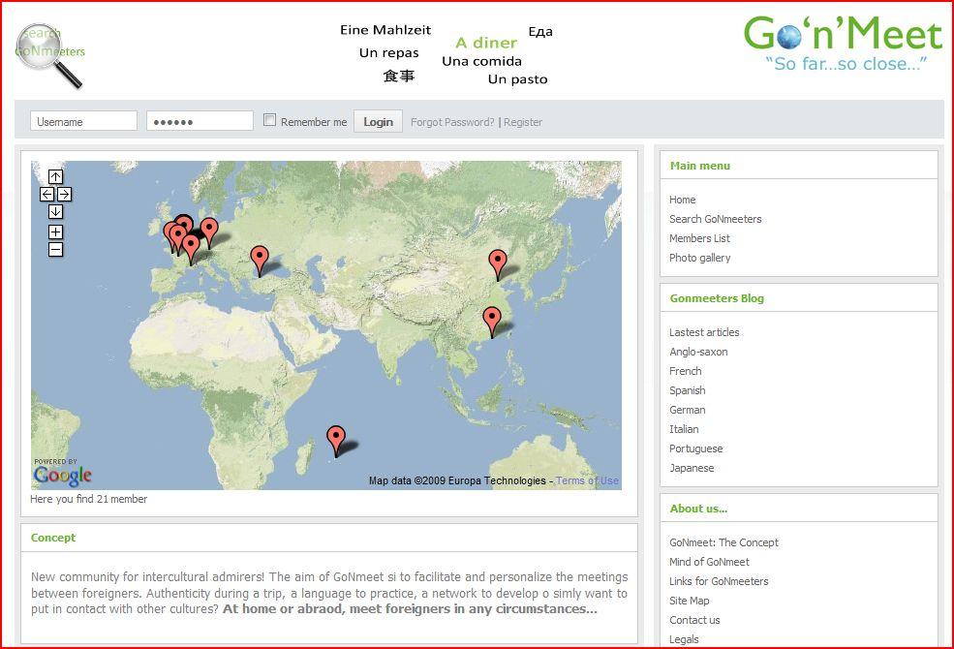
Task: Open the Japanese blog category
Action: click(x=692, y=469)
